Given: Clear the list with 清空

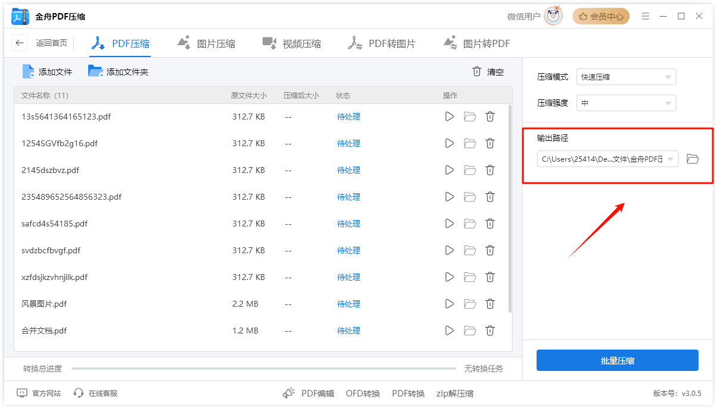Looking at the screenshot, I should click(x=488, y=72).
